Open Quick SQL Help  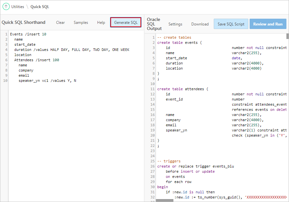click(101, 22)
